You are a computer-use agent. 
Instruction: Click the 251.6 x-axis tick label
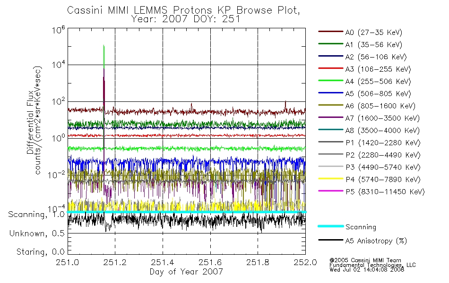[210, 262]
